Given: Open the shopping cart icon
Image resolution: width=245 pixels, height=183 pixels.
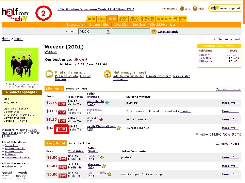Looking at the screenshot, I should [182, 8].
